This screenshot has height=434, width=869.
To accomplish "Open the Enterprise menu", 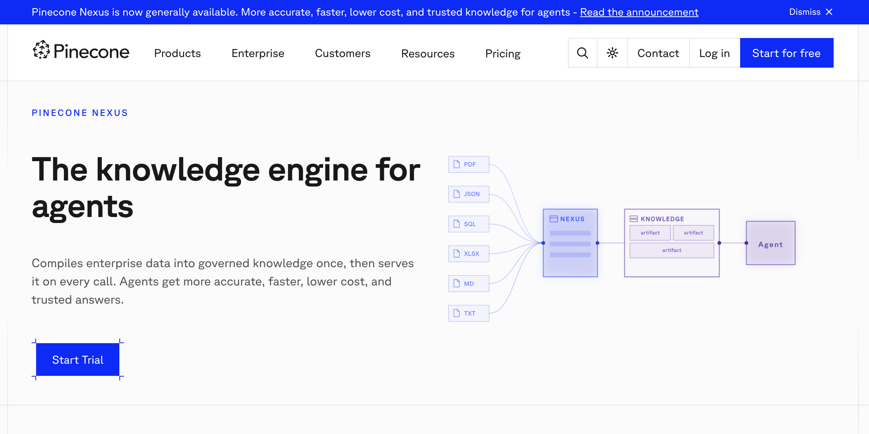I will click(x=258, y=53).
